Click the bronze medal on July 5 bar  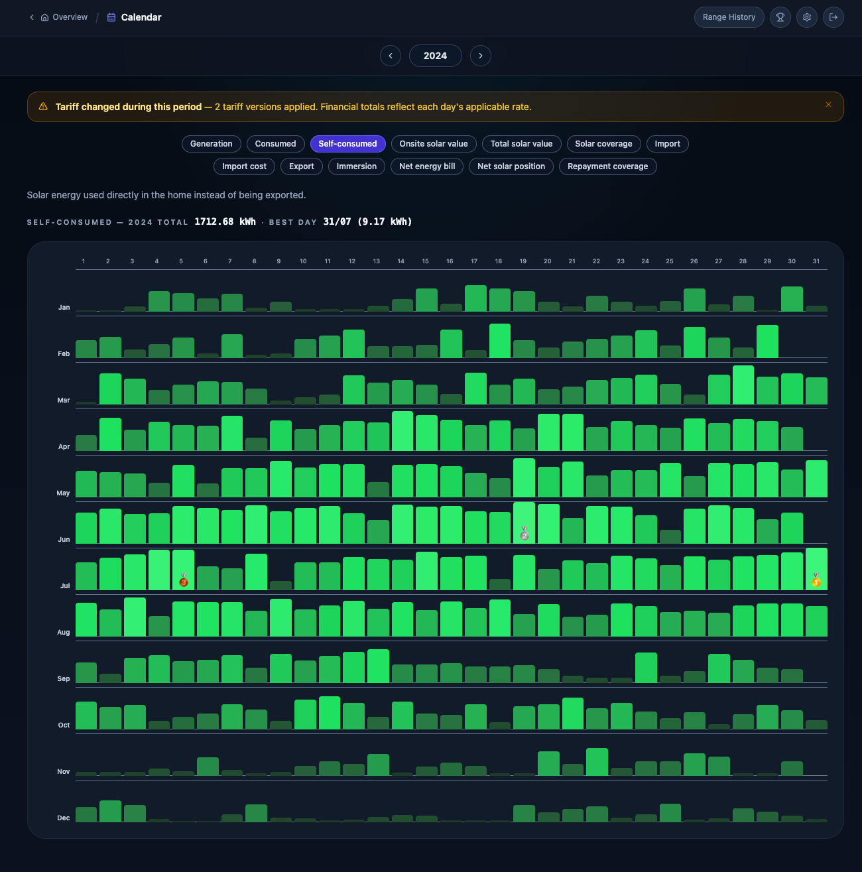point(184,580)
